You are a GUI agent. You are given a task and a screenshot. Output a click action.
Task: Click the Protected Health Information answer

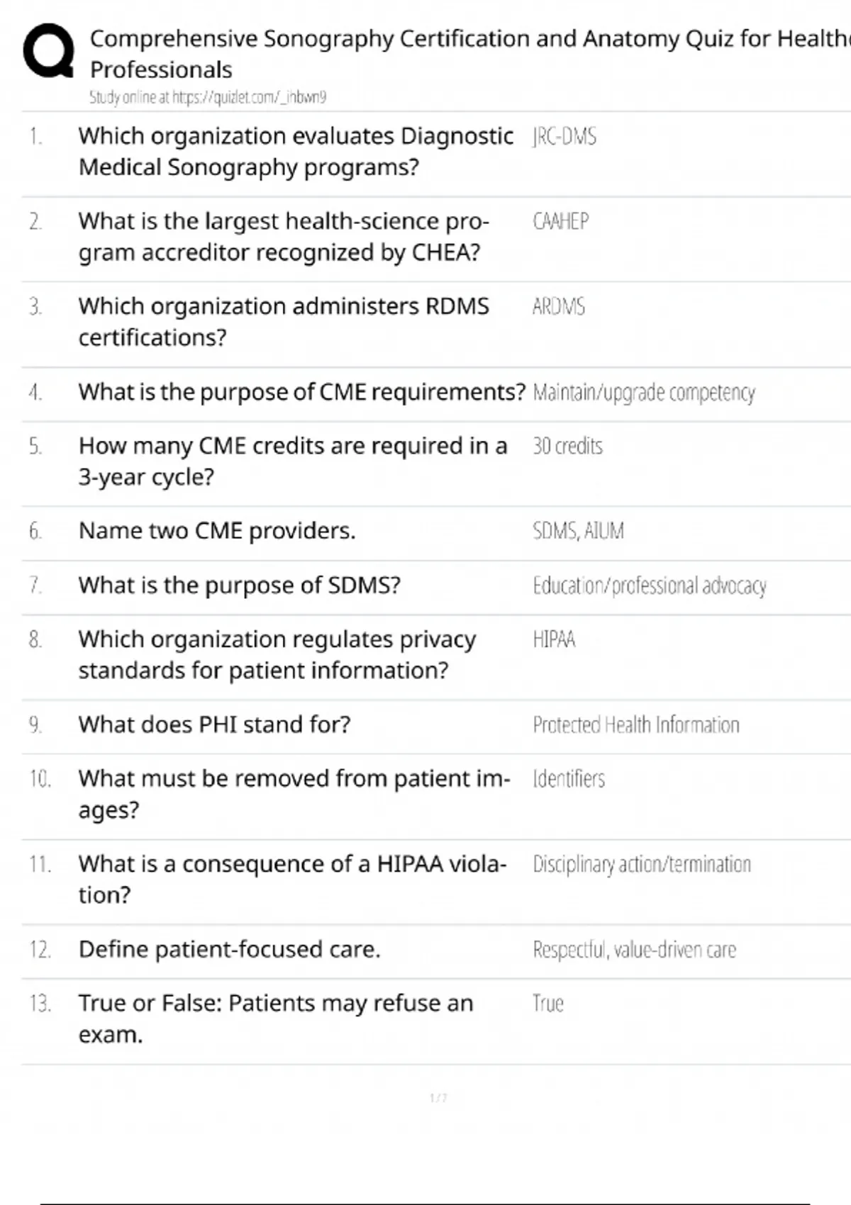click(635, 724)
